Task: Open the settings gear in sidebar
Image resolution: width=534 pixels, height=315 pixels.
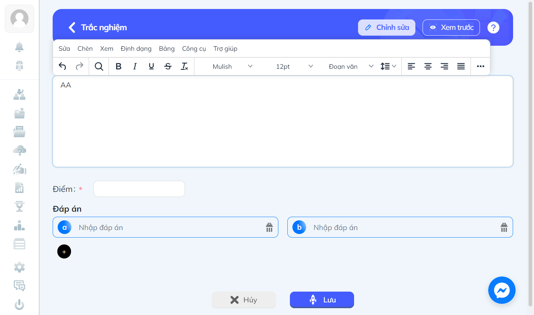Action: pos(19,267)
